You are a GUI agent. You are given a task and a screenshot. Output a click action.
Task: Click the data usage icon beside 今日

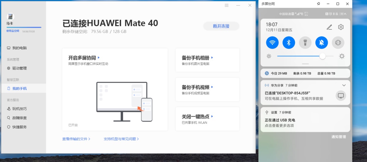(267, 73)
